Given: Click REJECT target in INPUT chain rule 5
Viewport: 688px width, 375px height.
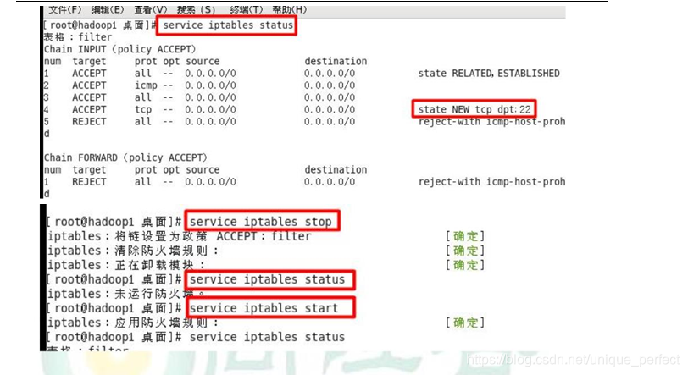Looking at the screenshot, I should tap(89, 122).
